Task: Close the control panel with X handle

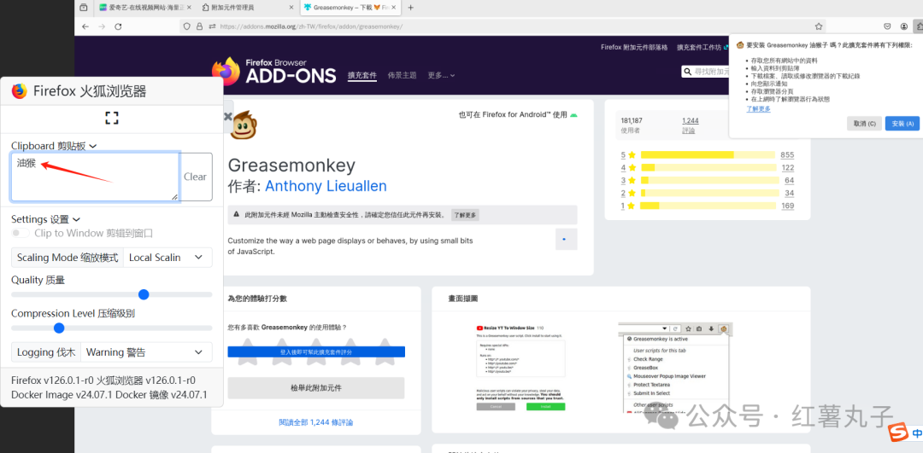Action: (x=228, y=116)
